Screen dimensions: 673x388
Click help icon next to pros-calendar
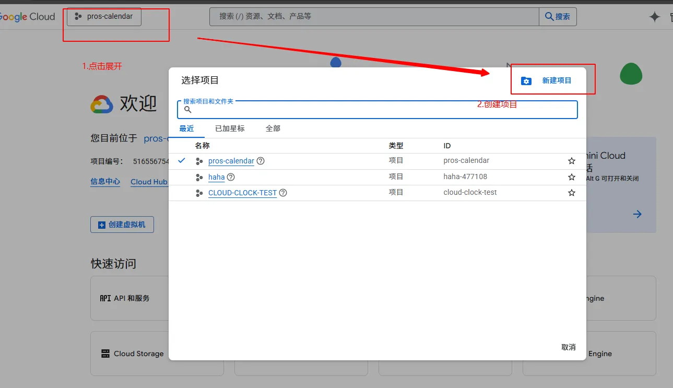(x=261, y=161)
